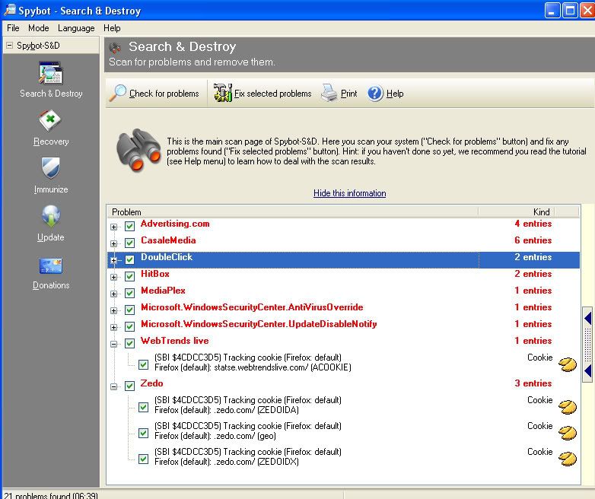Uncheck the ZEDOIDA cookie checkbox
Screen dimensions: 595x499
click(x=144, y=408)
